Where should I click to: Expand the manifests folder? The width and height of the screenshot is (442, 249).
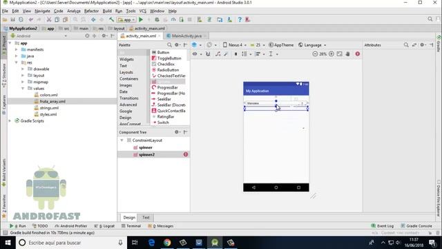point(17,49)
